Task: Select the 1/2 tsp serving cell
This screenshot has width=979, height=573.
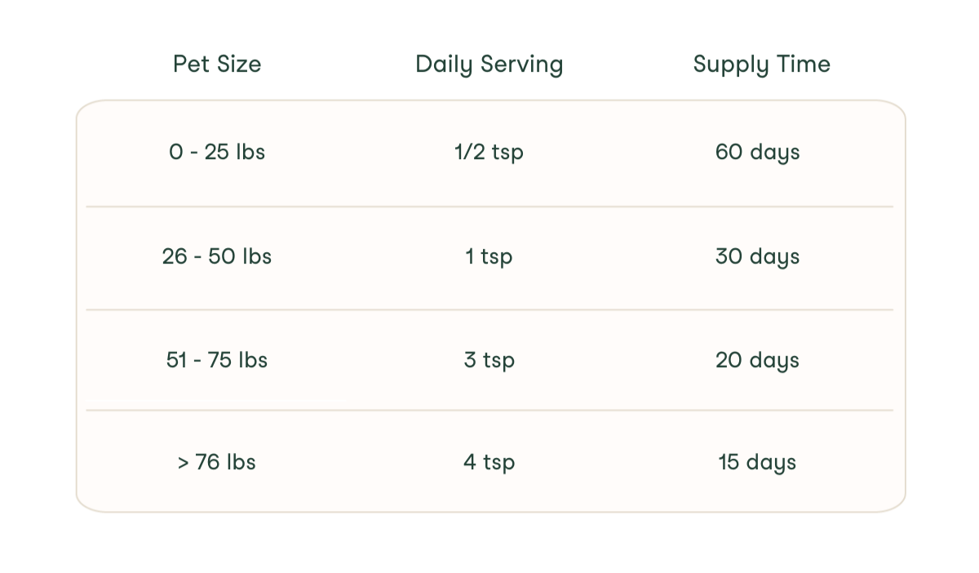Action: 489,153
